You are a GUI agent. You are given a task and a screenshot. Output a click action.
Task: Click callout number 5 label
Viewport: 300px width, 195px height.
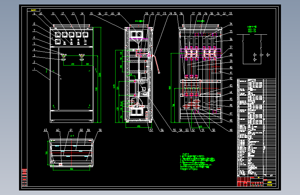(x=34, y=44)
